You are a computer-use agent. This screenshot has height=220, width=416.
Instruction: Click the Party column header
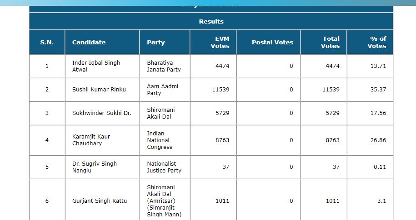(156, 42)
